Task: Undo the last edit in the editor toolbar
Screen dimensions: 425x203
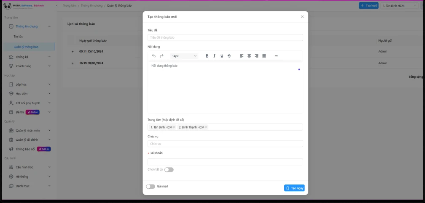Action: (153, 56)
